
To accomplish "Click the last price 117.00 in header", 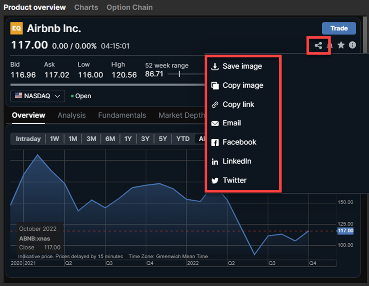I will [x=29, y=45].
